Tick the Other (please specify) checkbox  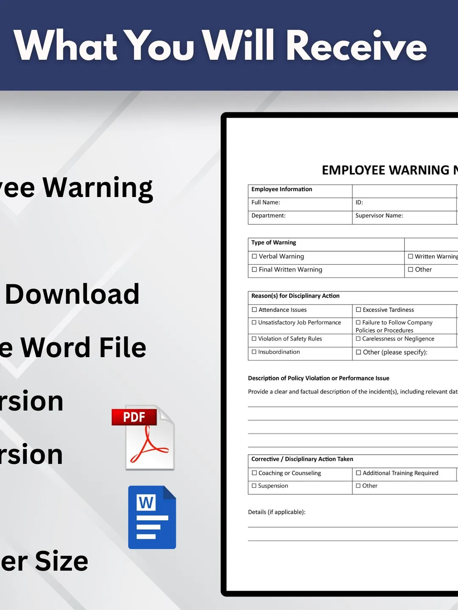[359, 352]
